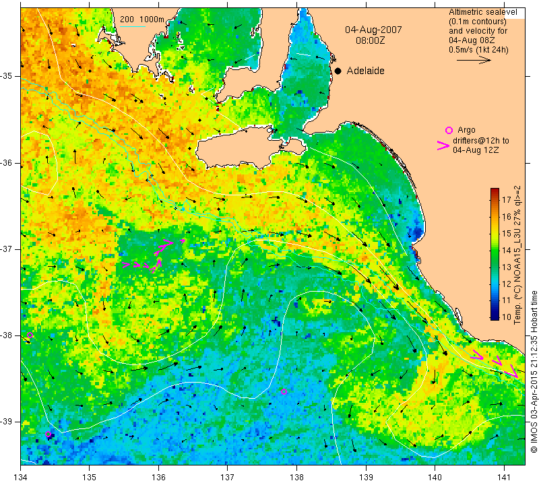This screenshot has height=485, width=539.
Task: Click the 135 longitude axis label
Action: point(90,478)
